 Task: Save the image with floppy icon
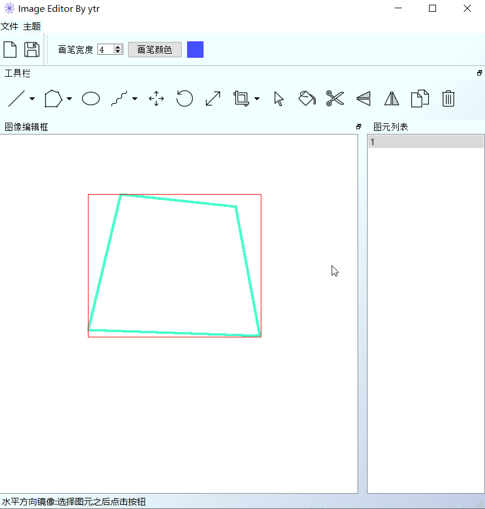point(32,50)
